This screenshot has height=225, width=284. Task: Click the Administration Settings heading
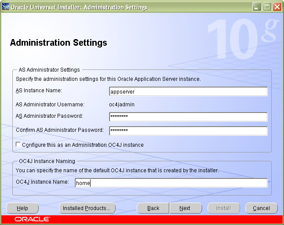58,43
